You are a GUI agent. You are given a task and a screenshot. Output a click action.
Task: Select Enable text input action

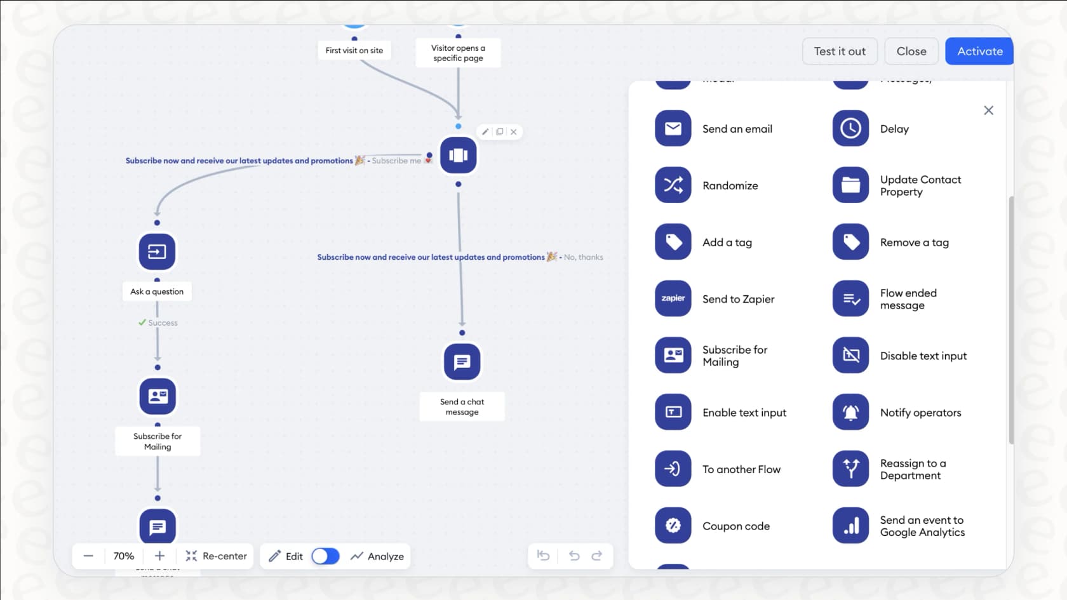click(x=673, y=412)
